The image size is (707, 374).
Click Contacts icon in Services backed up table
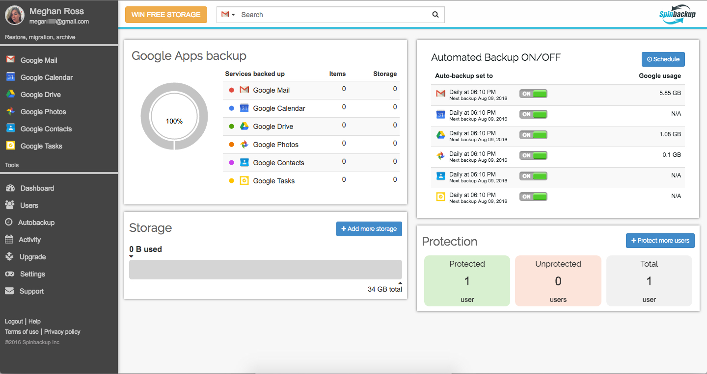(x=245, y=162)
